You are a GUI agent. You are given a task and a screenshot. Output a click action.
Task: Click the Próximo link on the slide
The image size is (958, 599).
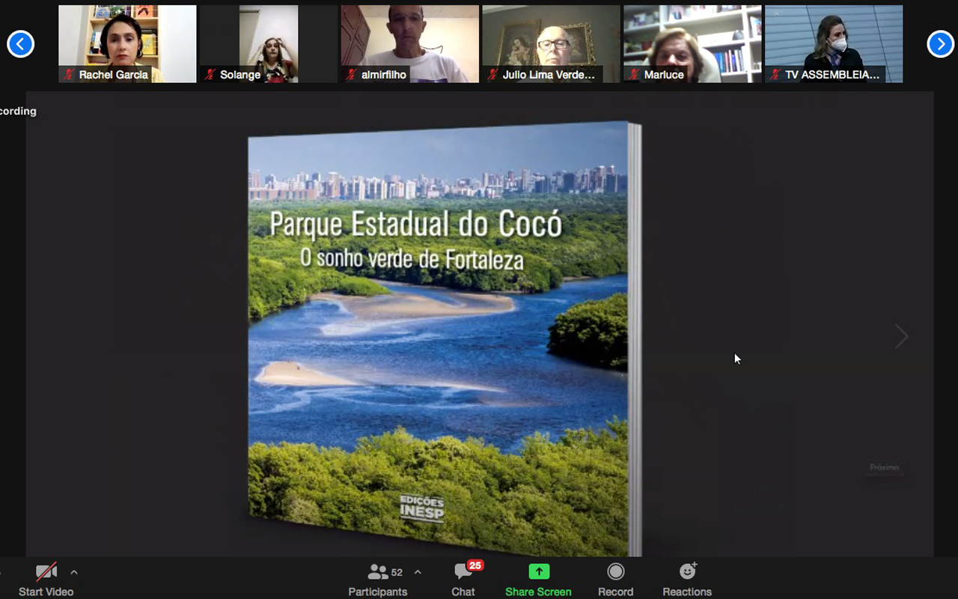coord(884,468)
